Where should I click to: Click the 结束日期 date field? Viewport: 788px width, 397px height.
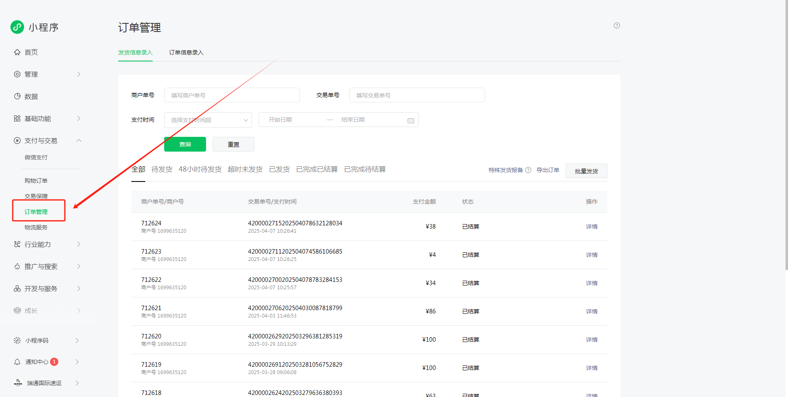[353, 120]
